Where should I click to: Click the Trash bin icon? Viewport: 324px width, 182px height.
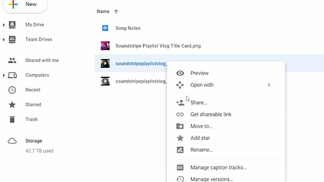pyautogui.click(x=12, y=119)
